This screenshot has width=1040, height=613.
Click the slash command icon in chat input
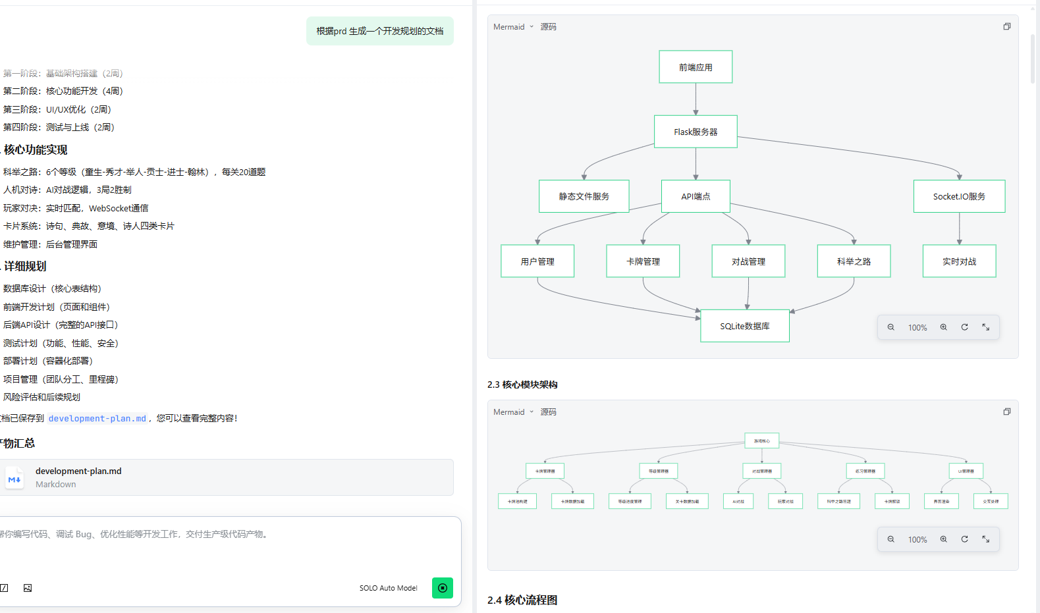coord(4,588)
